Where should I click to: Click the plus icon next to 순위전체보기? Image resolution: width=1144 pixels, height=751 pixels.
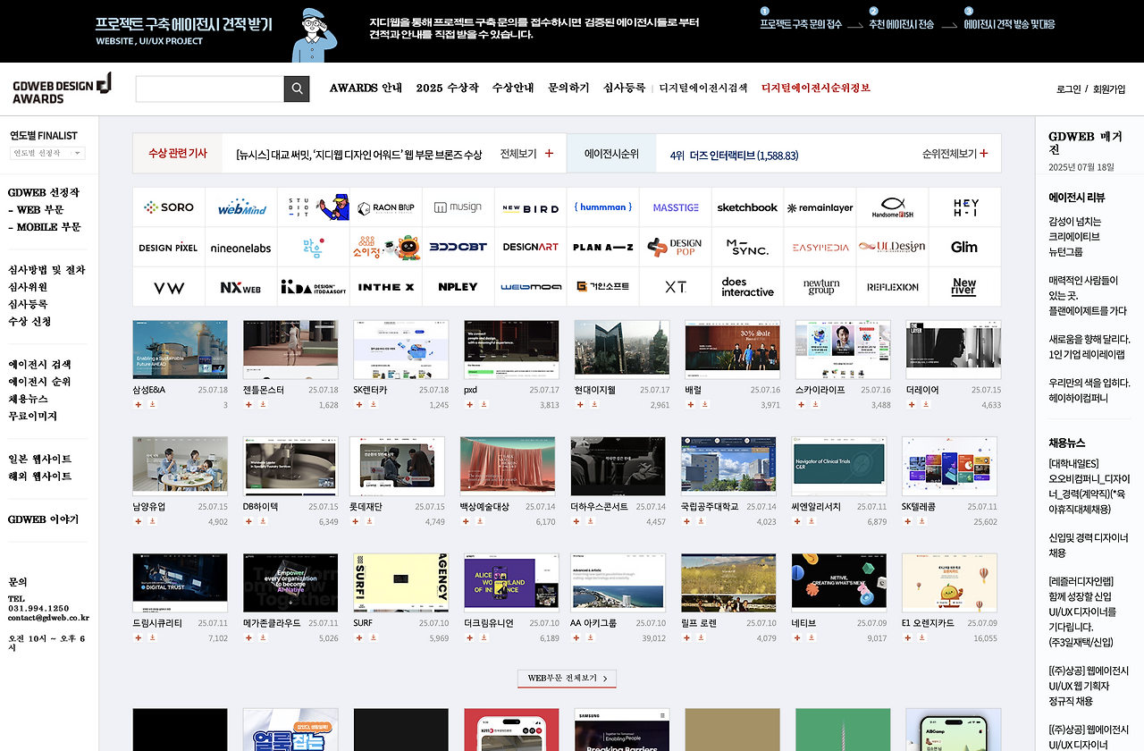[982, 153]
